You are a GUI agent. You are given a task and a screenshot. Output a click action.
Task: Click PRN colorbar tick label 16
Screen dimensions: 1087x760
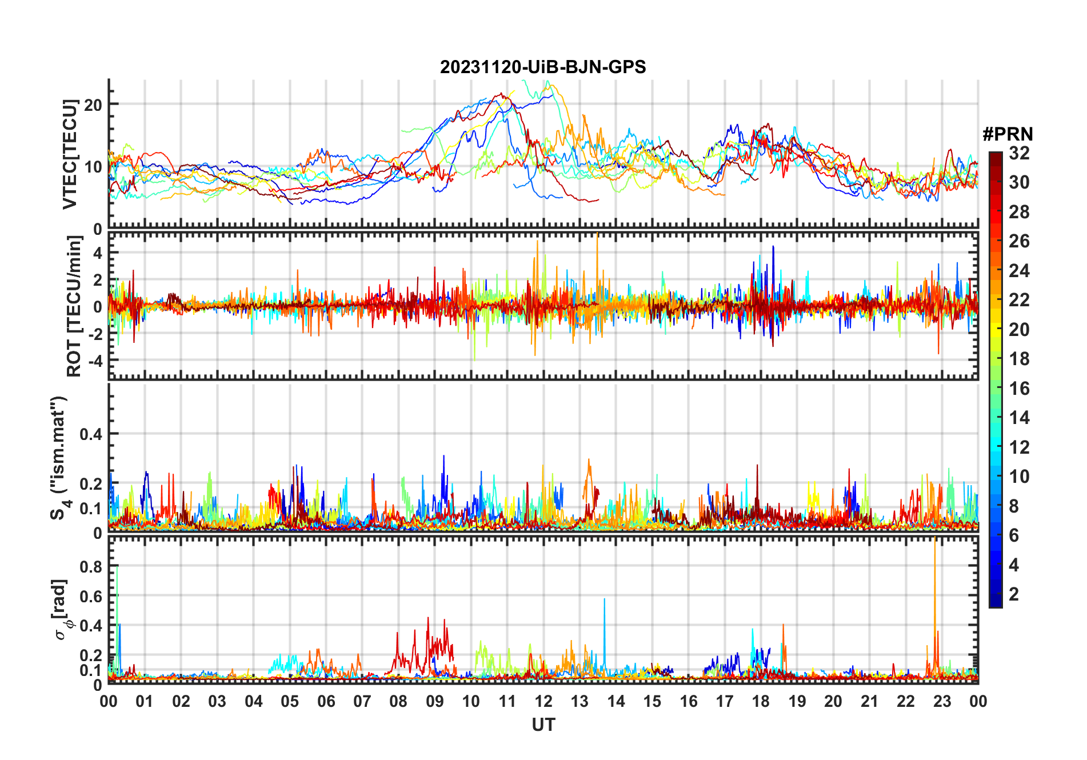1019,389
